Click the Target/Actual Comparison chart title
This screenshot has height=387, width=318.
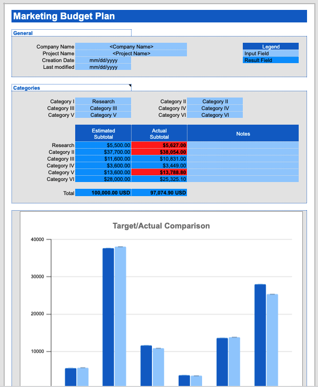click(x=161, y=226)
